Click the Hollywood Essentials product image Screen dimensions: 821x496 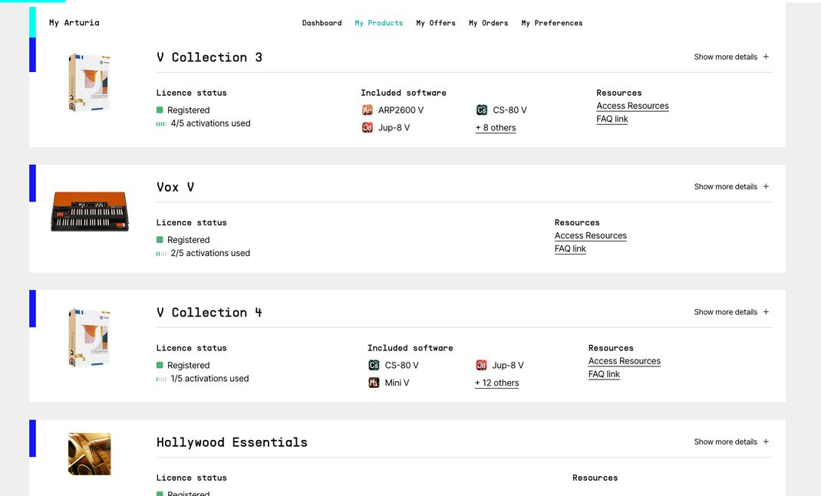[x=89, y=454]
